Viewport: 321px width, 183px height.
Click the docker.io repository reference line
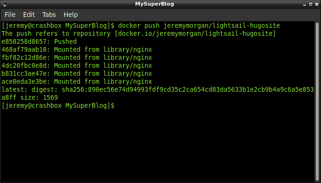click(138, 33)
